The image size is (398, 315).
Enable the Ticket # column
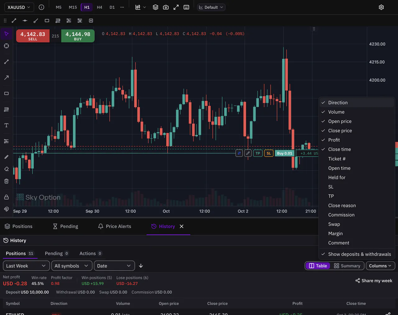coord(357,159)
